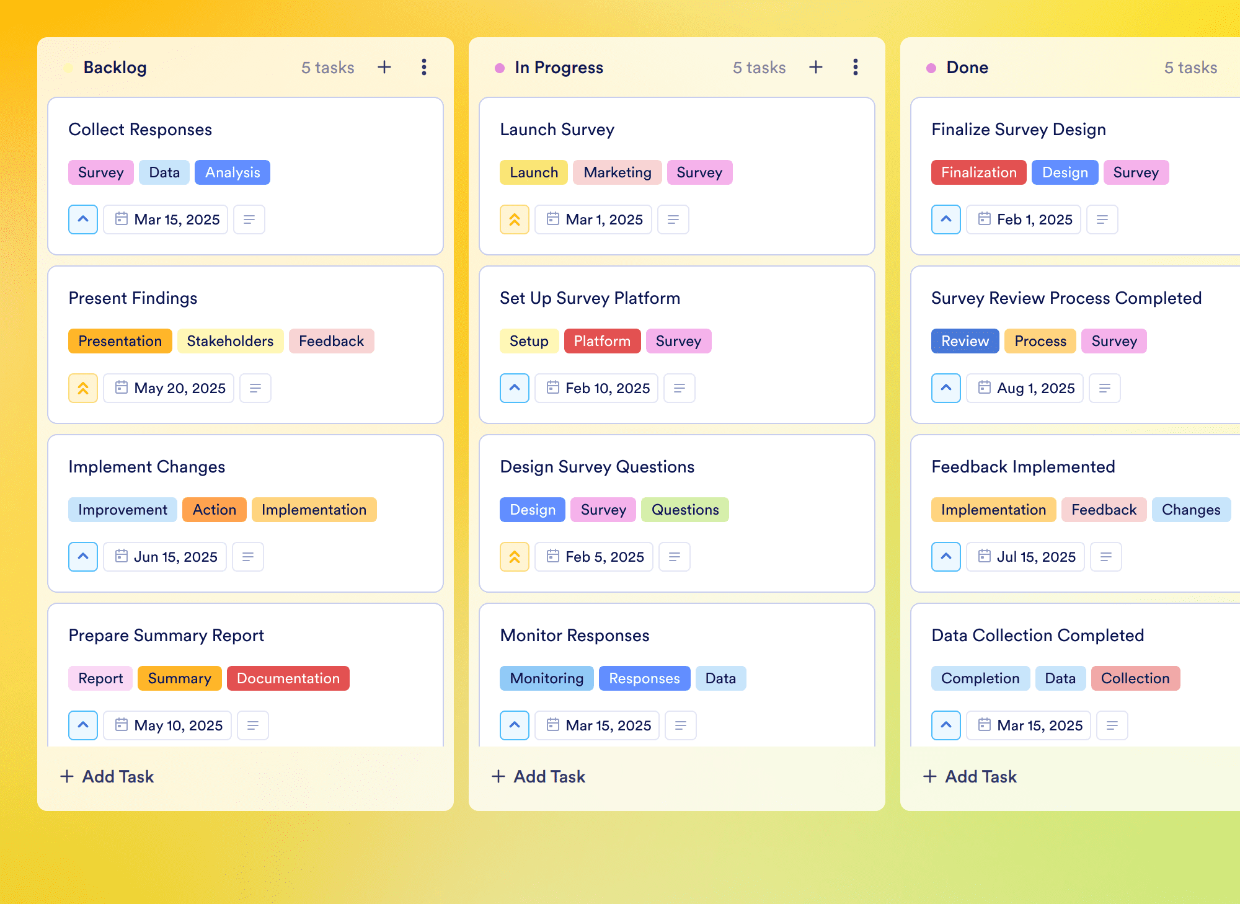The width and height of the screenshot is (1240, 904).
Task: Open description icon on Launch Survey card
Action: [x=673, y=219]
